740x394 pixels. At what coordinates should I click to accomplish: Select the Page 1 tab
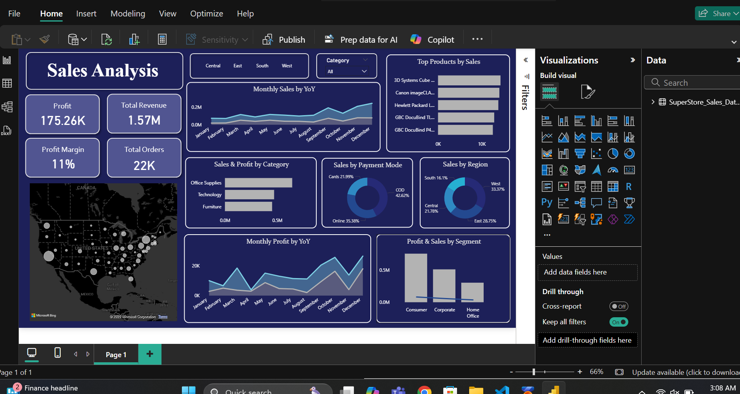pos(116,354)
